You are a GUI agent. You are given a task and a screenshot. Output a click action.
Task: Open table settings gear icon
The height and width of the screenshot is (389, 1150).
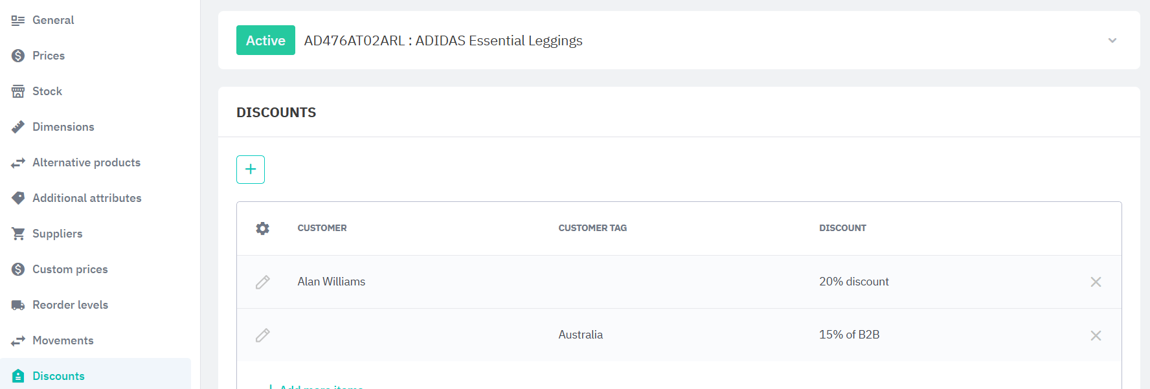[262, 228]
